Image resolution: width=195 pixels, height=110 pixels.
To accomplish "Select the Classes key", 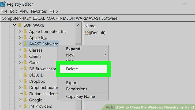I will point(36,50).
